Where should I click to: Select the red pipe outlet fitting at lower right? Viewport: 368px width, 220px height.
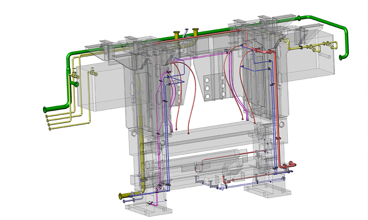(291, 164)
